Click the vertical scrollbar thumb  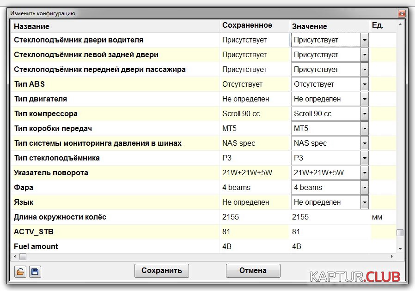point(400,232)
